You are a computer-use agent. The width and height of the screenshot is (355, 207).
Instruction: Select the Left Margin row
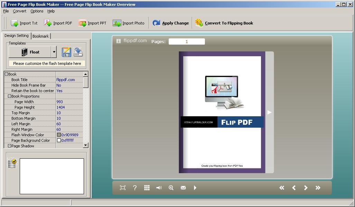pos(44,124)
